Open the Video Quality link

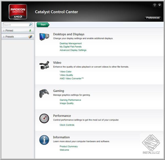pos(66,75)
